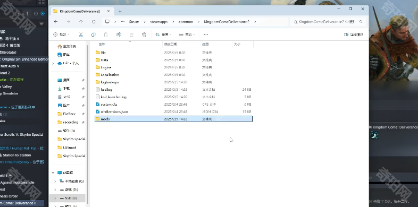Open the Sort dropdown in toolbar
This screenshot has width=418, height=207.
pos(163,34)
